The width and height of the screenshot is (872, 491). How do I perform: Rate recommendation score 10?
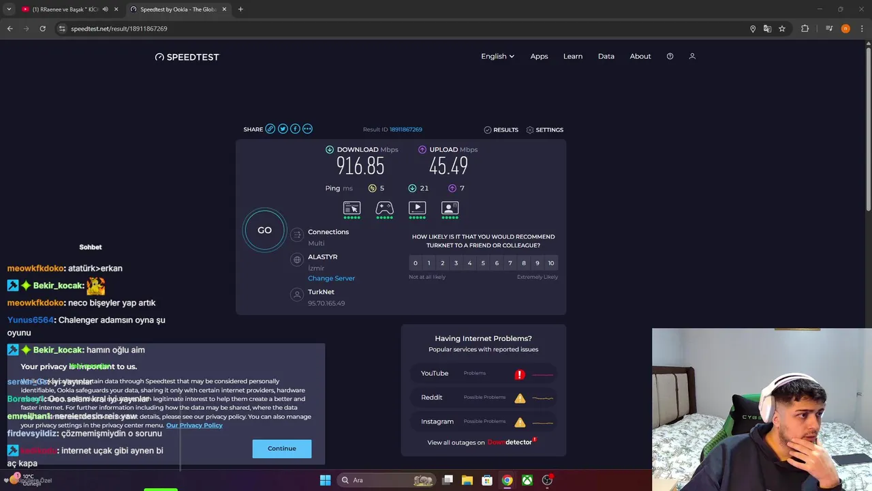[x=551, y=263]
